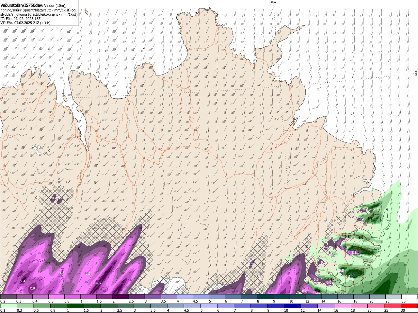Click the 1.0 rain value in the east
Screen dimensions: 418x313
pyautogui.click(x=361, y=238)
